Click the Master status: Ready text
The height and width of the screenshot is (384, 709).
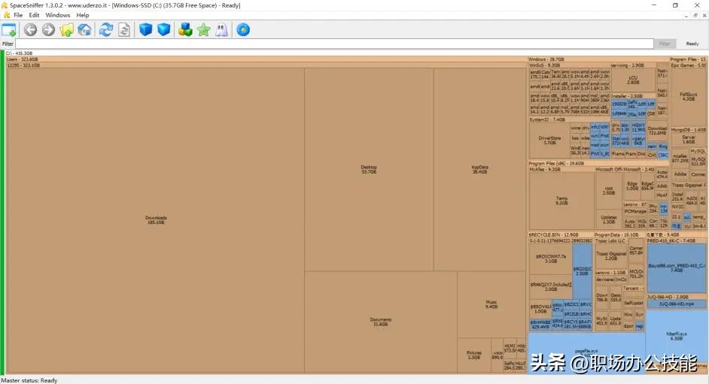tap(29, 380)
